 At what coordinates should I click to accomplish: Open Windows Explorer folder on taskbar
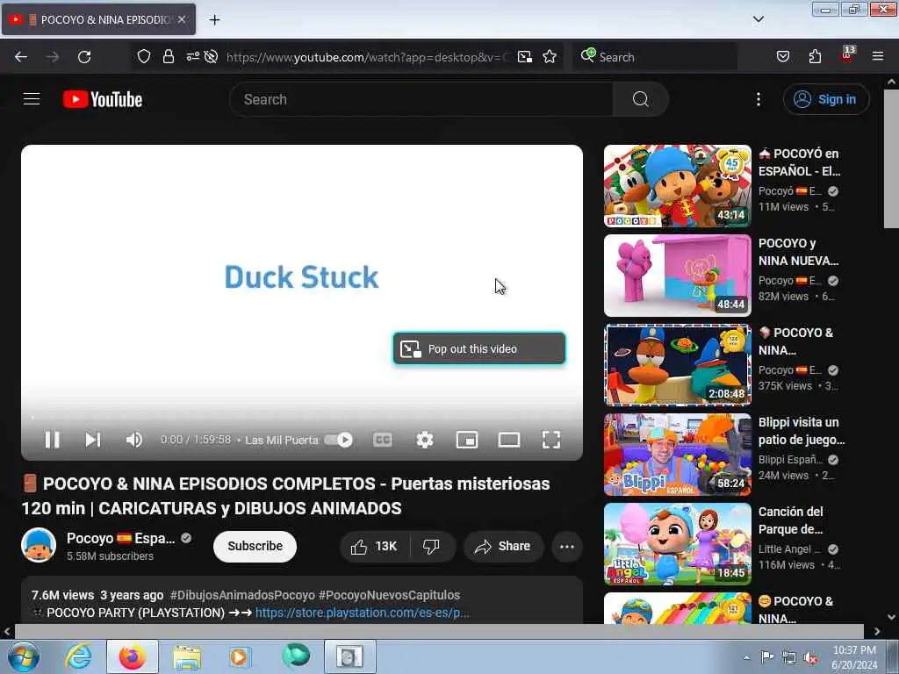click(187, 656)
